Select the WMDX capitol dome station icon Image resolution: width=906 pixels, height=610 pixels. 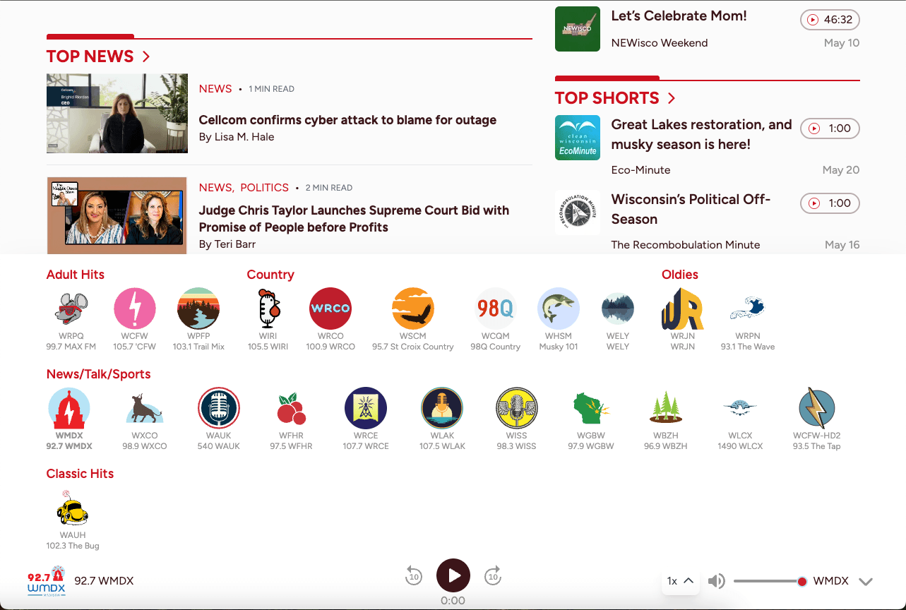click(x=69, y=408)
